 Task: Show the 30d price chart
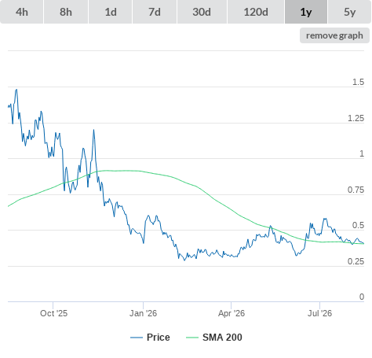point(202,12)
